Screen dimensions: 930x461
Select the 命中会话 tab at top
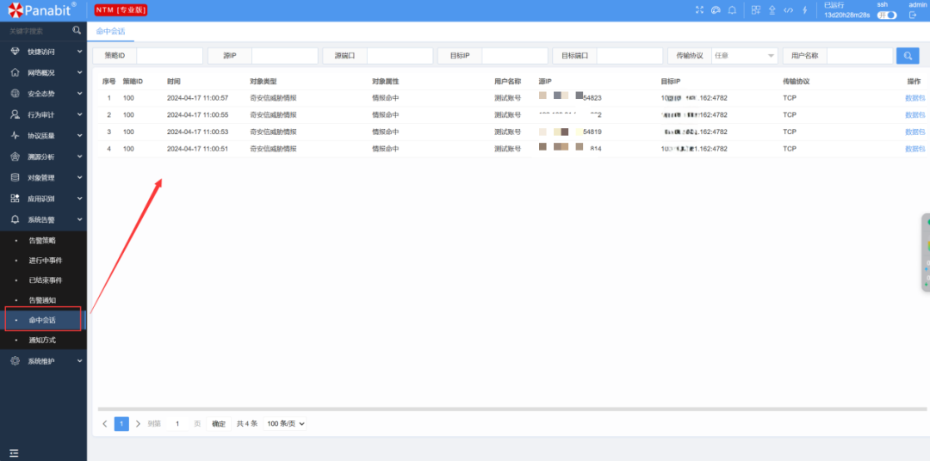click(110, 32)
